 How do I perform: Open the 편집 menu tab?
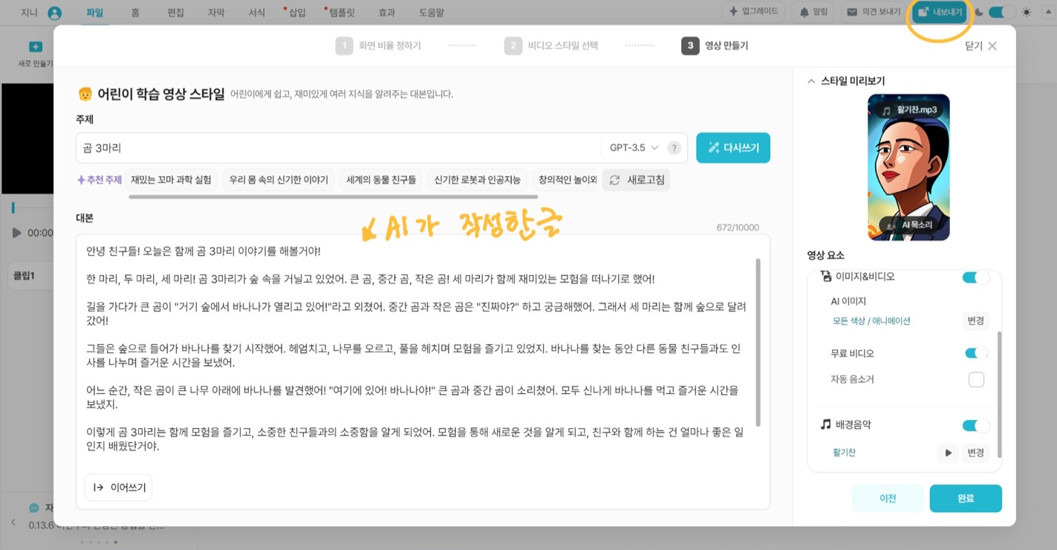[175, 13]
